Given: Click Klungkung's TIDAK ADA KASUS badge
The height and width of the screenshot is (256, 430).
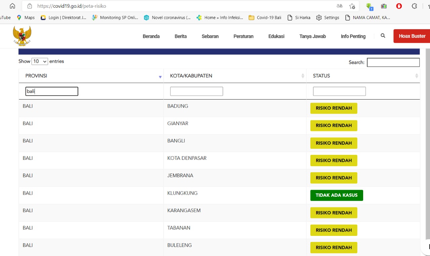Looking at the screenshot, I should pyautogui.click(x=337, y=195).
